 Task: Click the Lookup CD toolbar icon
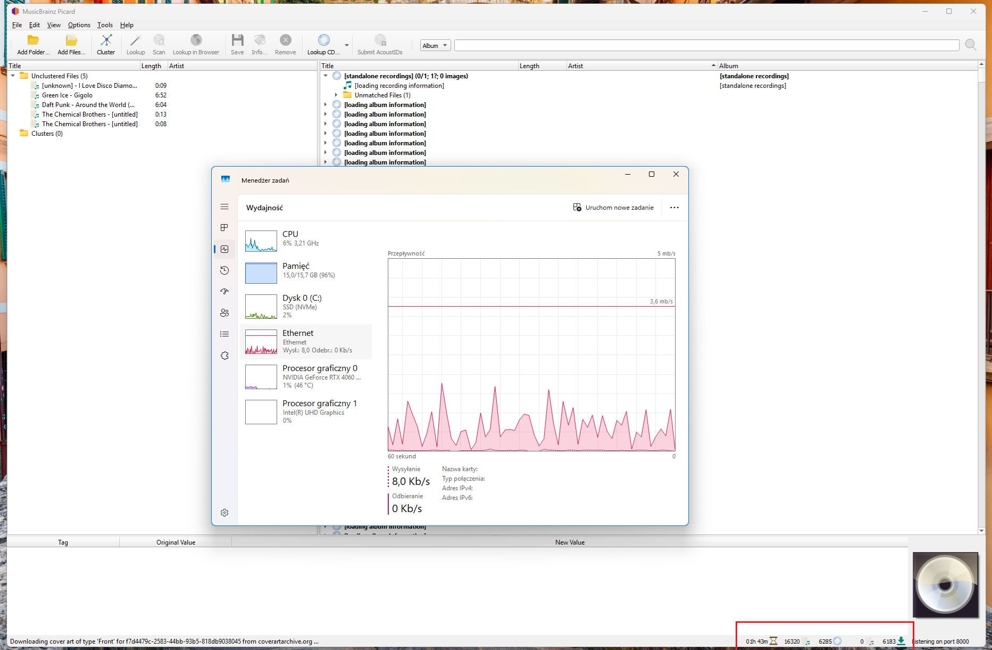pyautogui.click(x=323, y=45)
